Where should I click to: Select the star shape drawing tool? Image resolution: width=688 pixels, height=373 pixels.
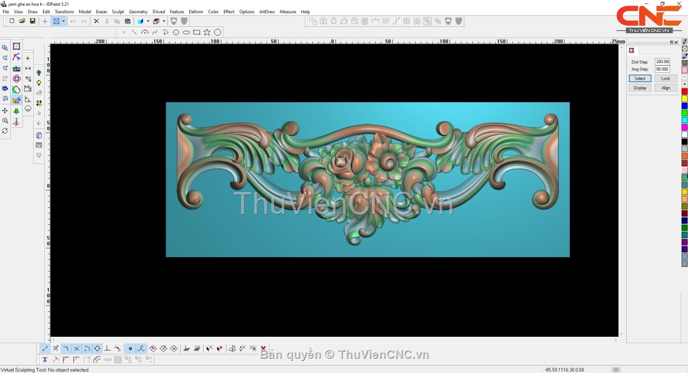[x=207, y=32]
